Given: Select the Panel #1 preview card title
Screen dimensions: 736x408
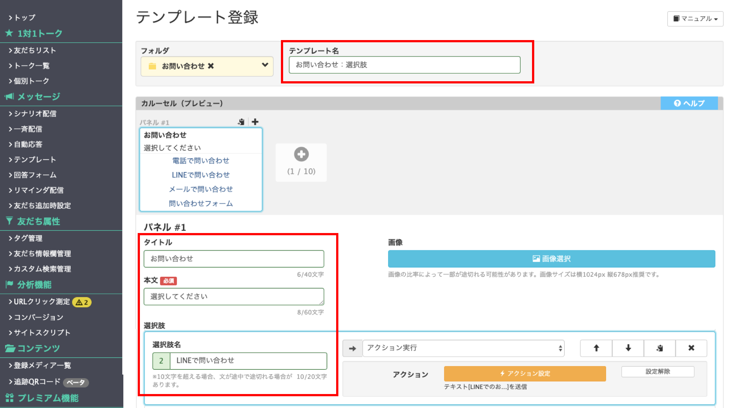Looking at the screenshot, I should point(165,135).
